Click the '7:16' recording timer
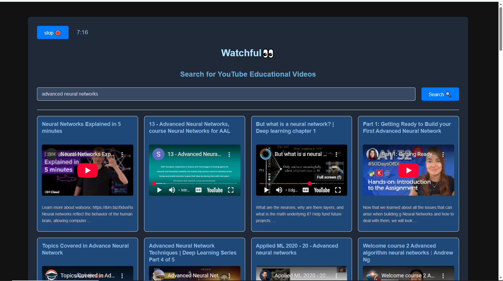 (82, 32)
